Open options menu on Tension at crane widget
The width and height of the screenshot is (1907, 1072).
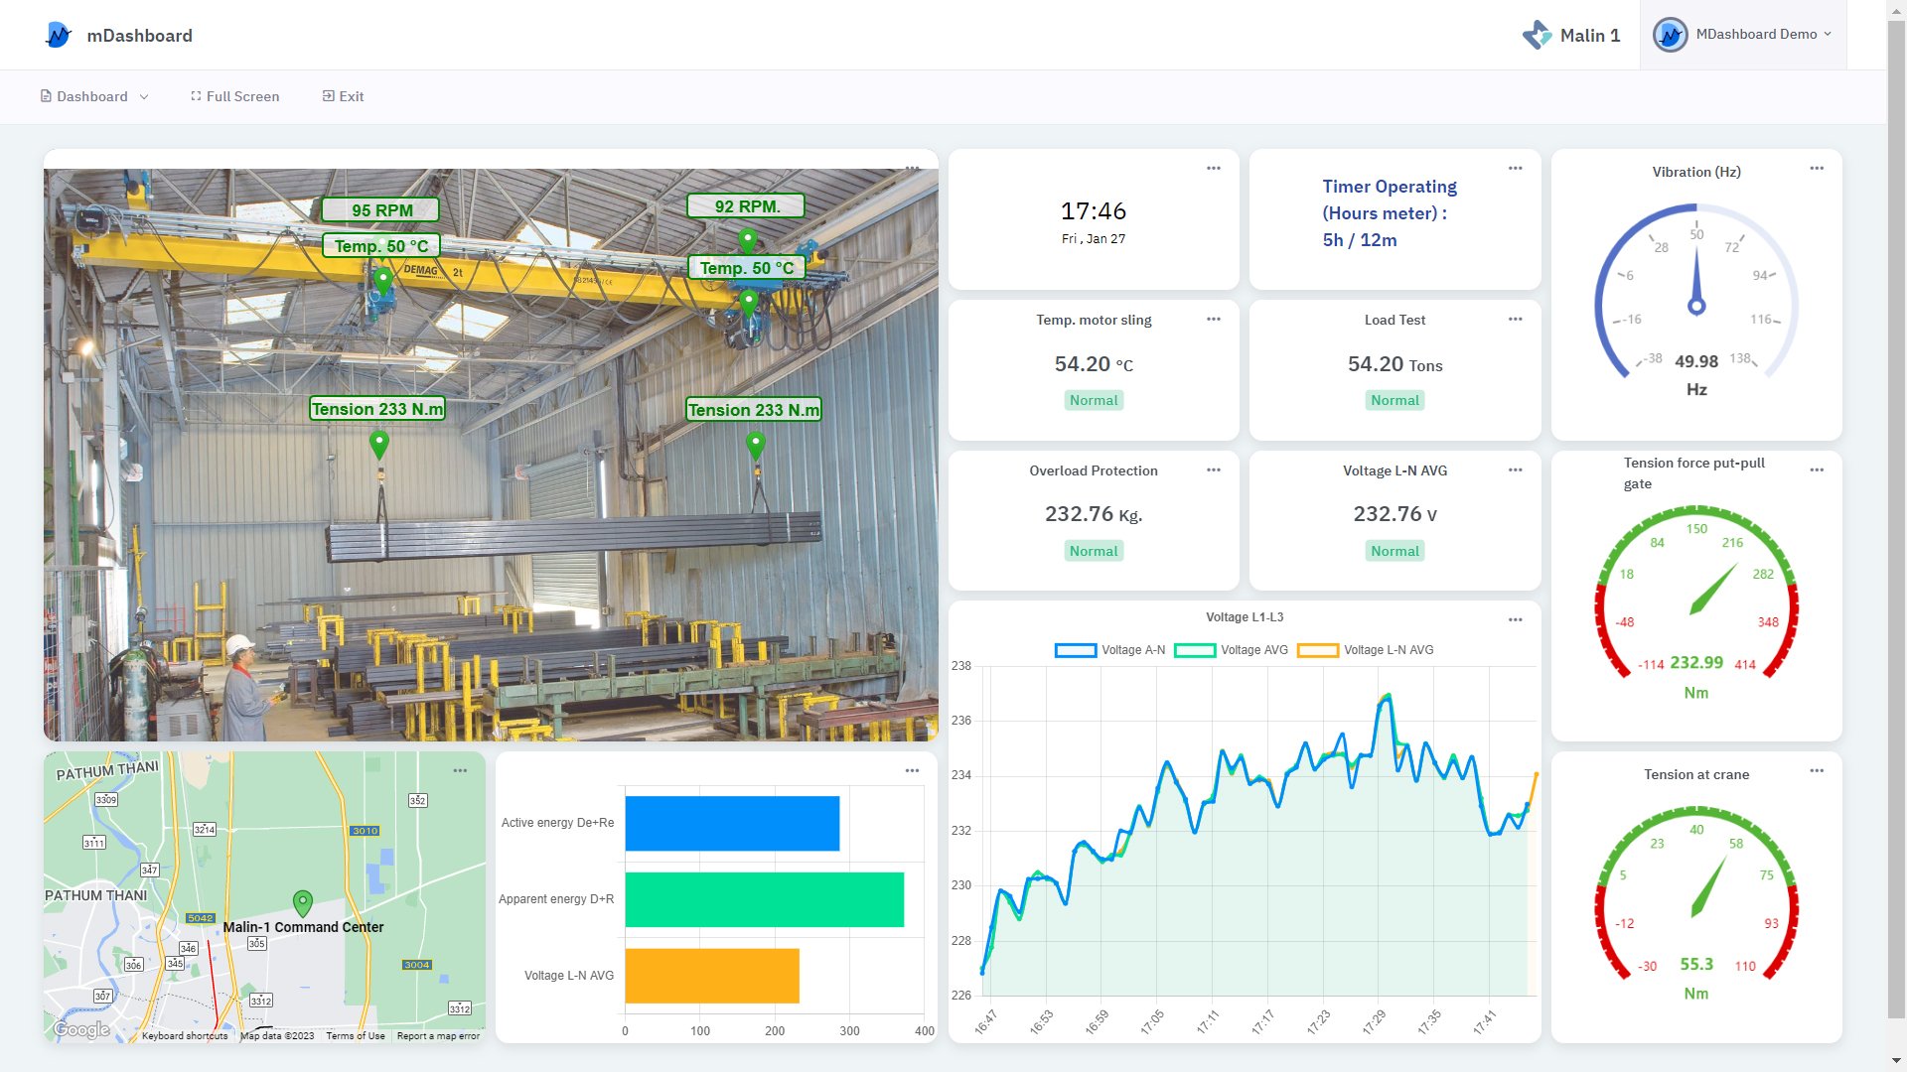pyautogui.click(x=1817, y=771)
